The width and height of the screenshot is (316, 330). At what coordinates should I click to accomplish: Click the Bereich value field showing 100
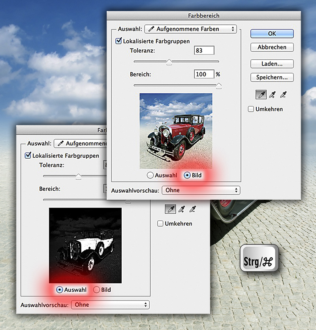point(204,74)
